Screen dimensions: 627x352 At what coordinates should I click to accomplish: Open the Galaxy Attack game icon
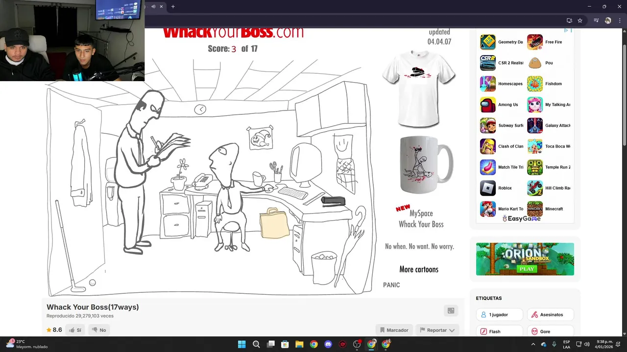point(535,126)
